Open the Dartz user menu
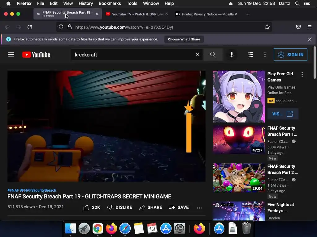317x237 pixels. click(x=284, y=3)
